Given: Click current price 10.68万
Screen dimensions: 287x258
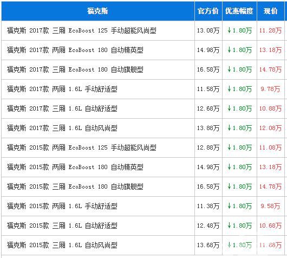Looking at the screenshot, I should [x=270, y=225].
